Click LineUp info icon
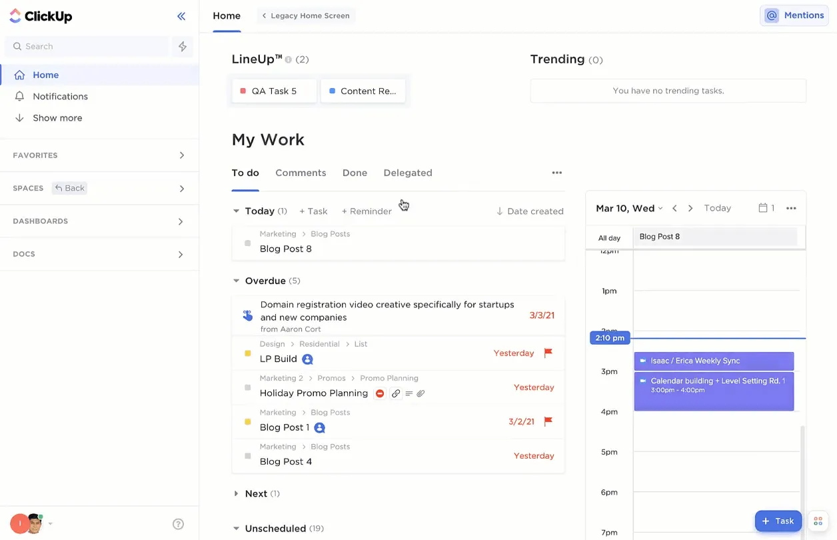Screen dimensions: 837x540 [x=289, y=59]
